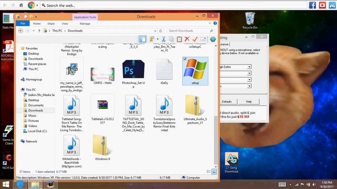Open the Manage ribbon tab

pyautogui.click(x=85, y=24)
